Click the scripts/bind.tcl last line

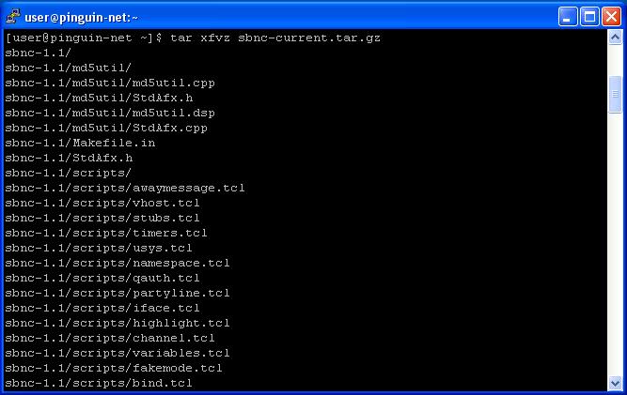[99, 383]
